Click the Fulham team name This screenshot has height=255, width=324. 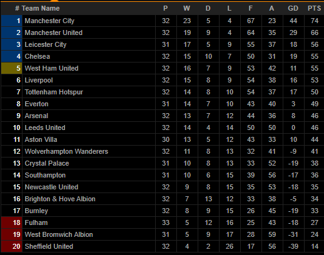click(x=36, y=222)
